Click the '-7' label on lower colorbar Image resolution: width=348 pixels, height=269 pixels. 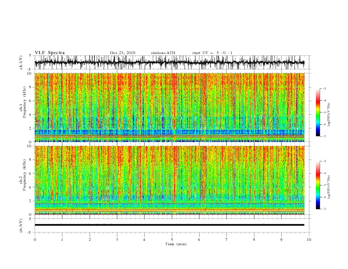(x=324, y=209)
